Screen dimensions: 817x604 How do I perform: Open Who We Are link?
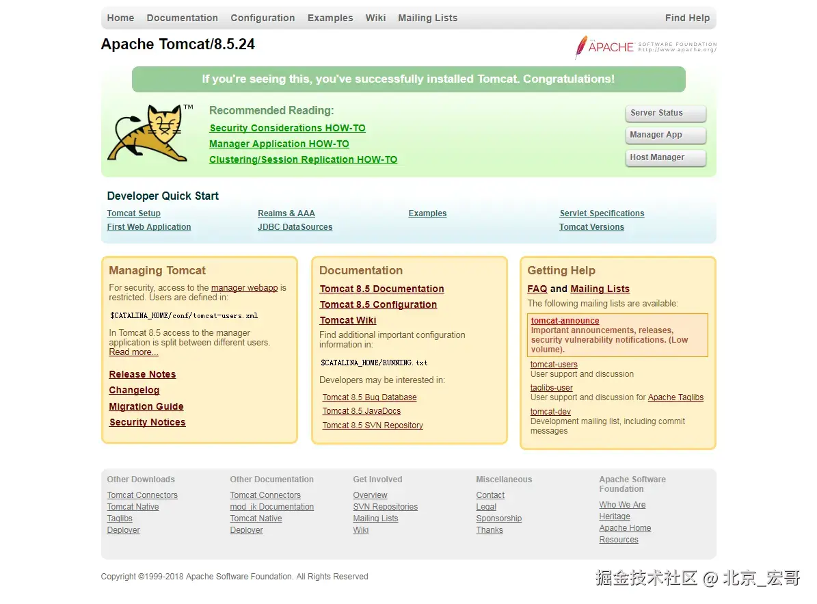point(622,504)
